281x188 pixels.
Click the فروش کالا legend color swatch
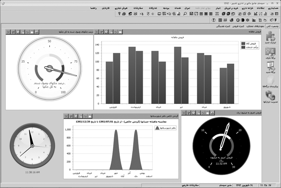(x=243, y=43)
